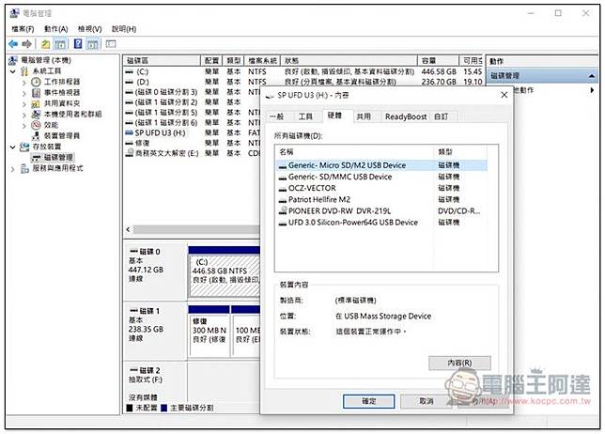605x434 pixels.
Task: Open 共用資料夾 in the tree
Action: [62, 103]
